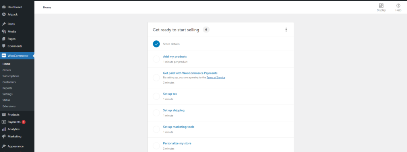
Task: Click the Payments dollar icon
Action: click(x=4, y=122)
